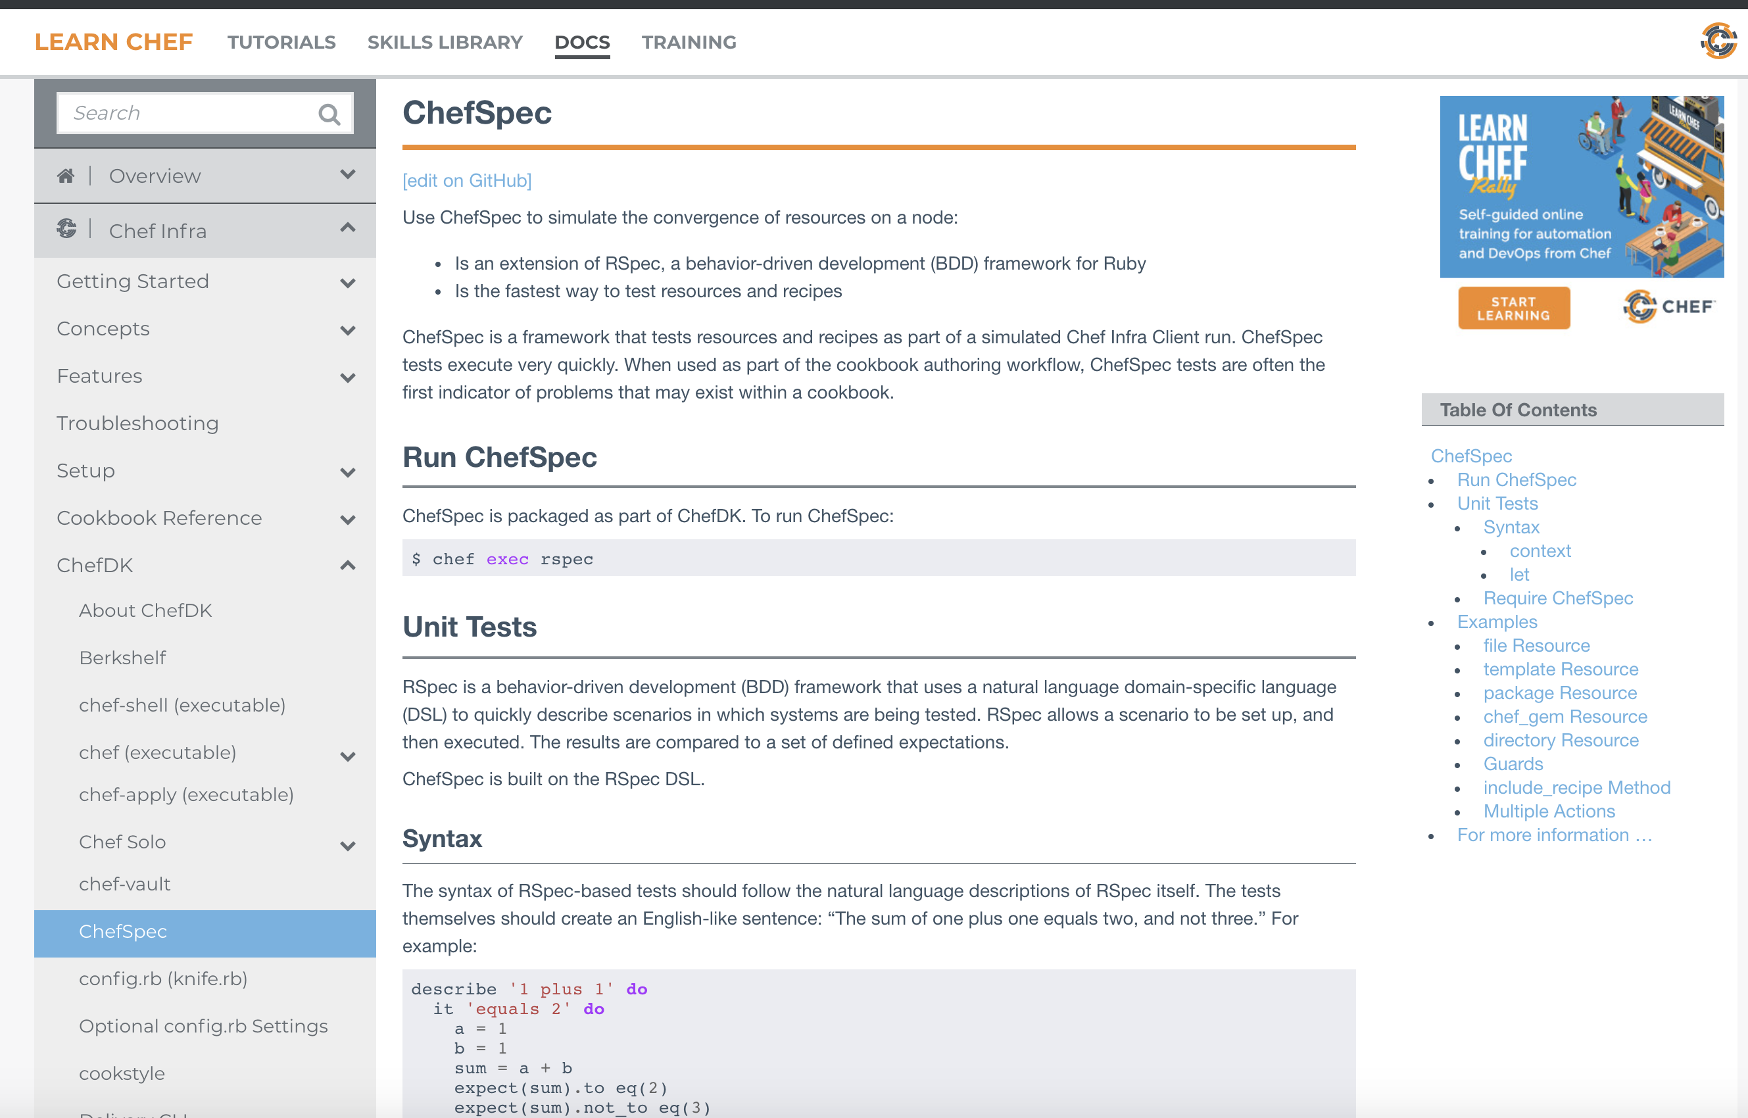Expand the Cookbook Reference chevron
1748x1118 pixels.
[x=348, y=520]
